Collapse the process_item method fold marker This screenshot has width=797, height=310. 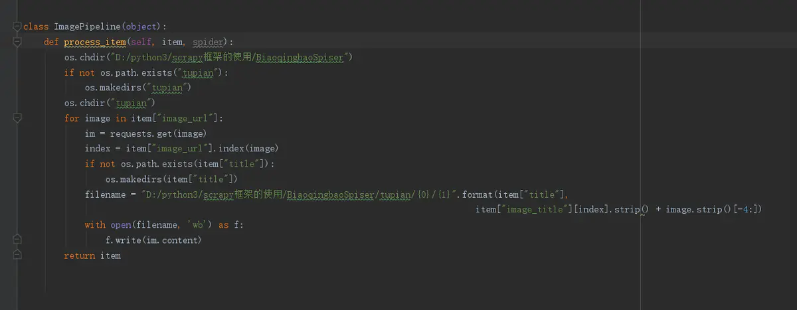pos(17,42)
